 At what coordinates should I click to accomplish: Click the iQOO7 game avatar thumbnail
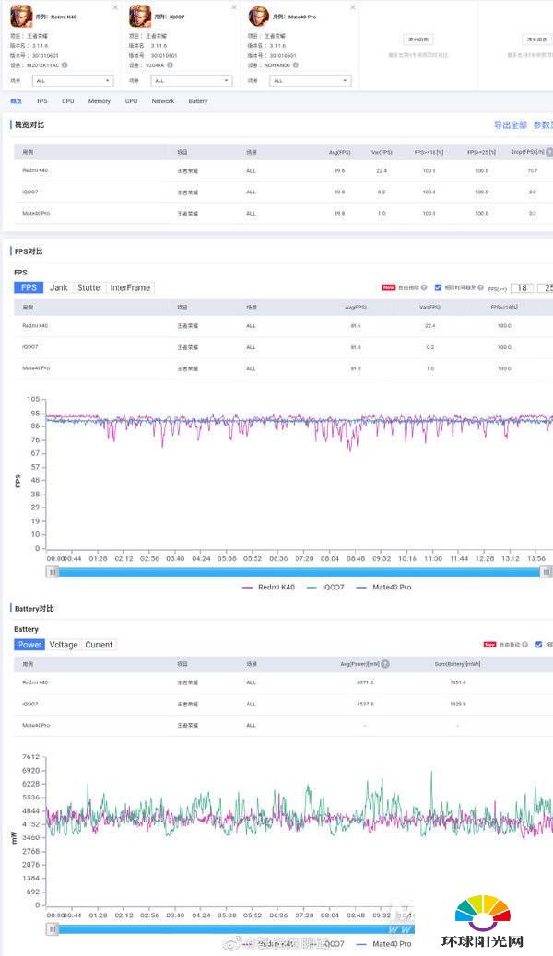tap(140, 17)
